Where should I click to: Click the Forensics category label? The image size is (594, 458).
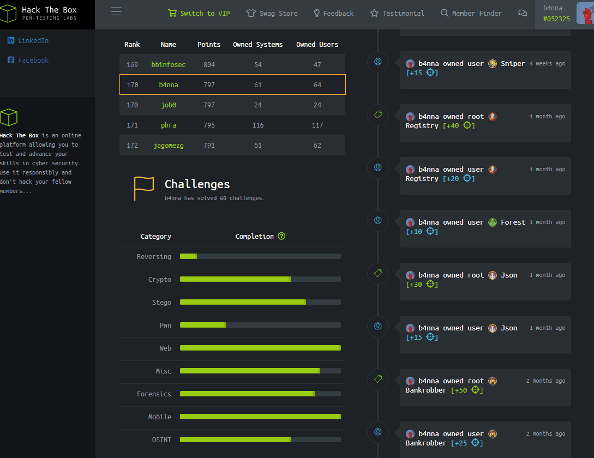[x=154, y=394]
